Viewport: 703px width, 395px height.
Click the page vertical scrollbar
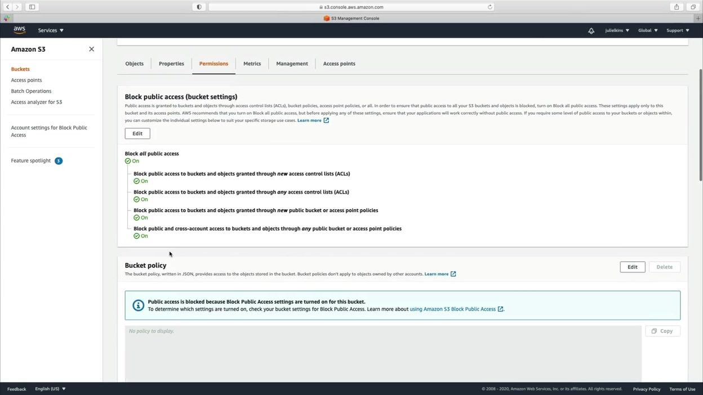701,124
